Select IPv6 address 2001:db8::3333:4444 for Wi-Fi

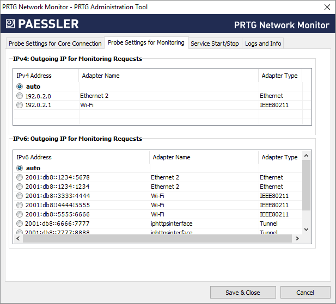coord(20,196)
